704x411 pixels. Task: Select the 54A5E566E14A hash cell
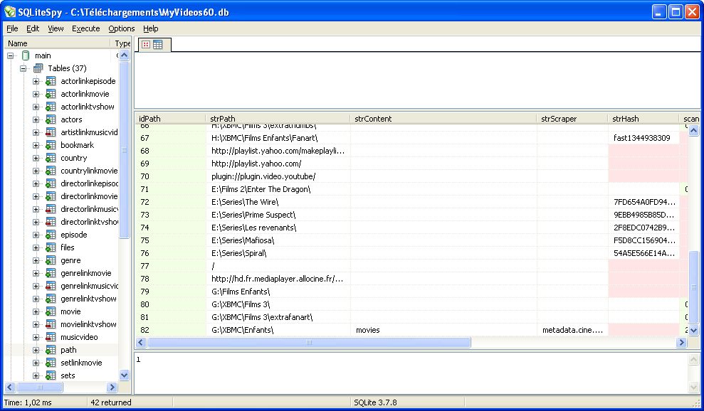pos(644,254)
